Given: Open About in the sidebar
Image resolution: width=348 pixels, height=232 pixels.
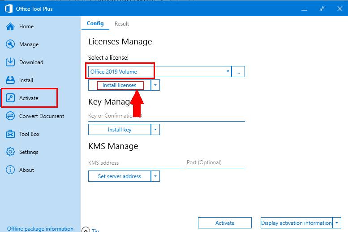Looking at the screenshot, I should [x=26, y=170].
